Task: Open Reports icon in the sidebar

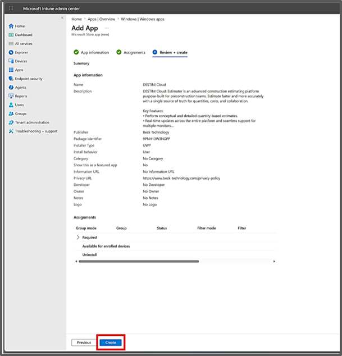Action: tap(11, 96)
